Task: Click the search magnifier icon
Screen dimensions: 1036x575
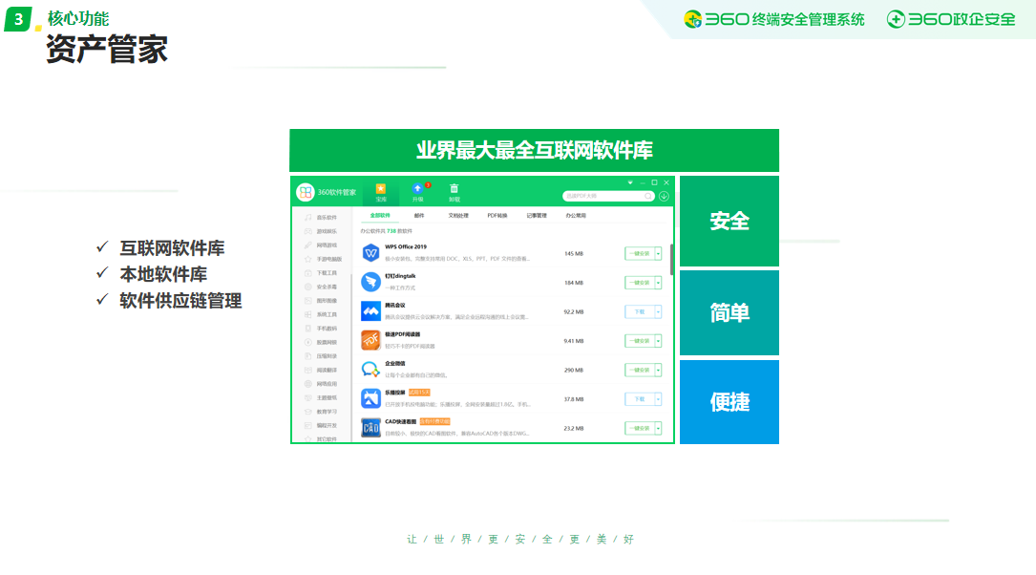Action: 648,197
